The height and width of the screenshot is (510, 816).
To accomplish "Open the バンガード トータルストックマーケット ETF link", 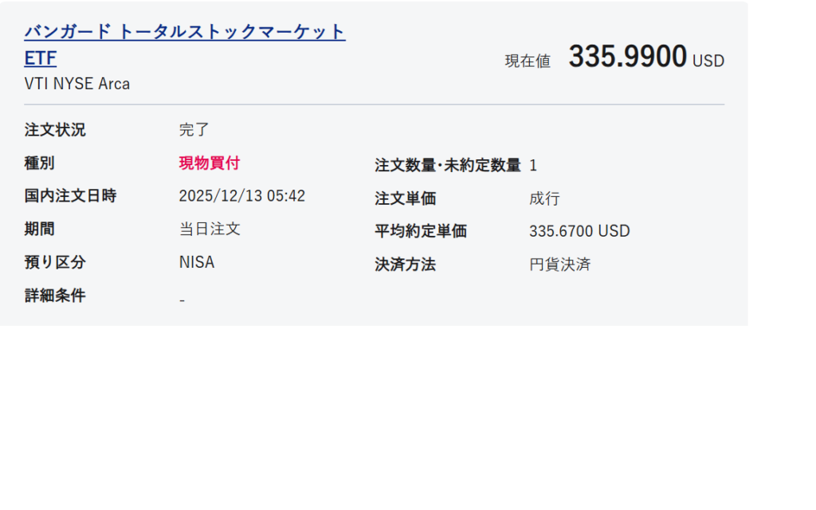I will point(184,33).
